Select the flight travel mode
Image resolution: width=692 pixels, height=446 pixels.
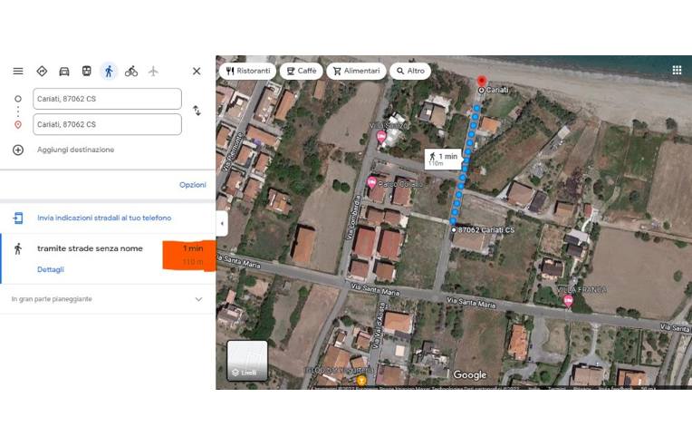[x=153, y=71]
